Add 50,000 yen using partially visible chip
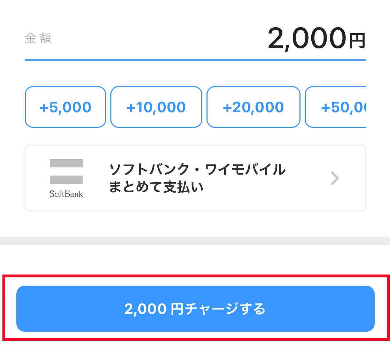The image size is (390, 347). [x=336, y=107]
